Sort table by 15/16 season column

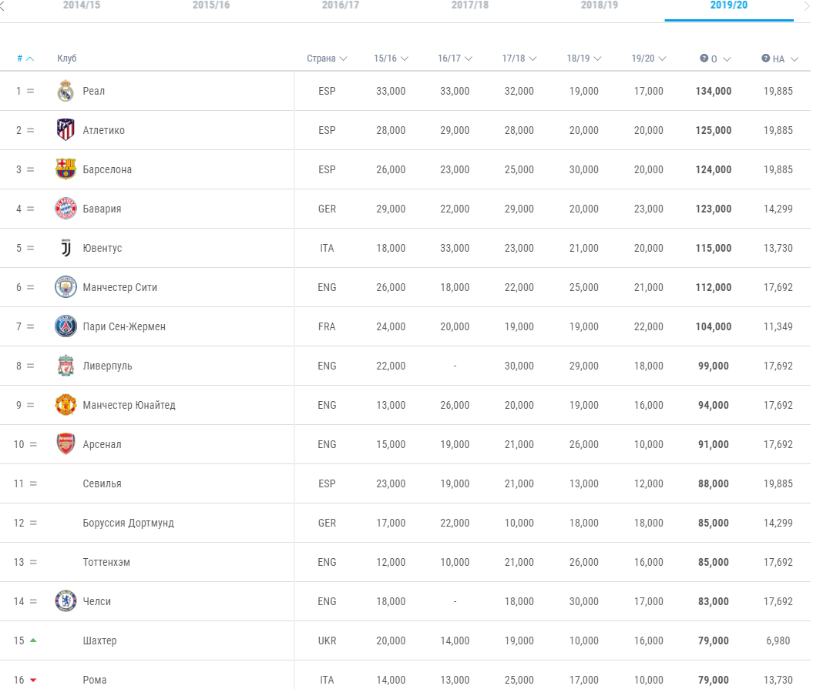(391, 59)
